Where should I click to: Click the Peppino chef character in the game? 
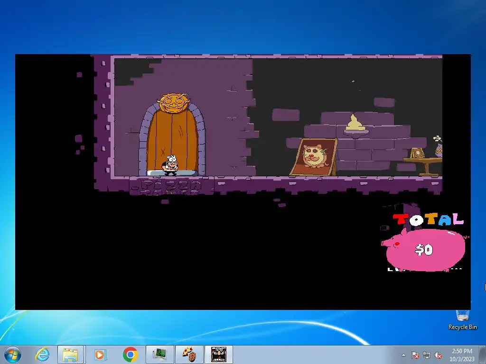click(x=170, y=165)
